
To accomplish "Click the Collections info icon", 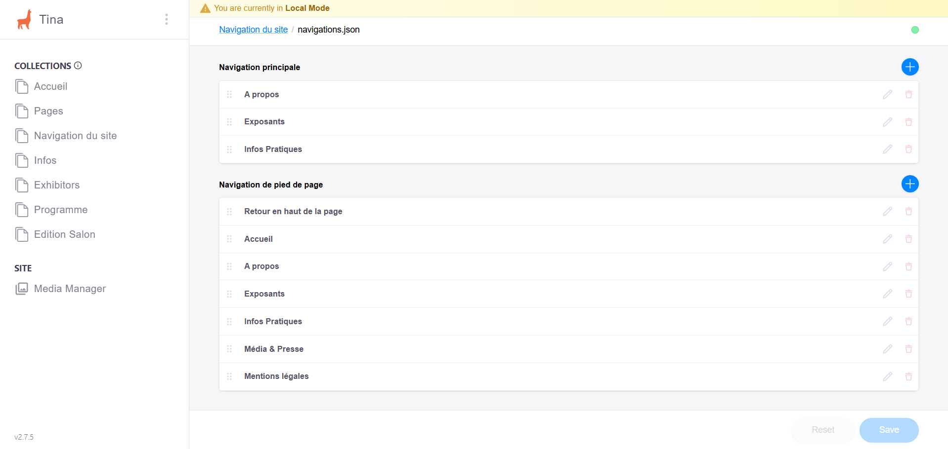I will [x=78, y=65].
